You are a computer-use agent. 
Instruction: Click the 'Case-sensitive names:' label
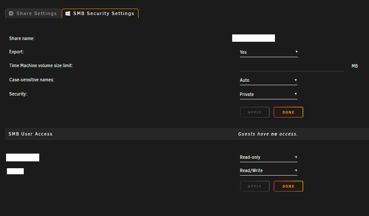click(32, 80)
